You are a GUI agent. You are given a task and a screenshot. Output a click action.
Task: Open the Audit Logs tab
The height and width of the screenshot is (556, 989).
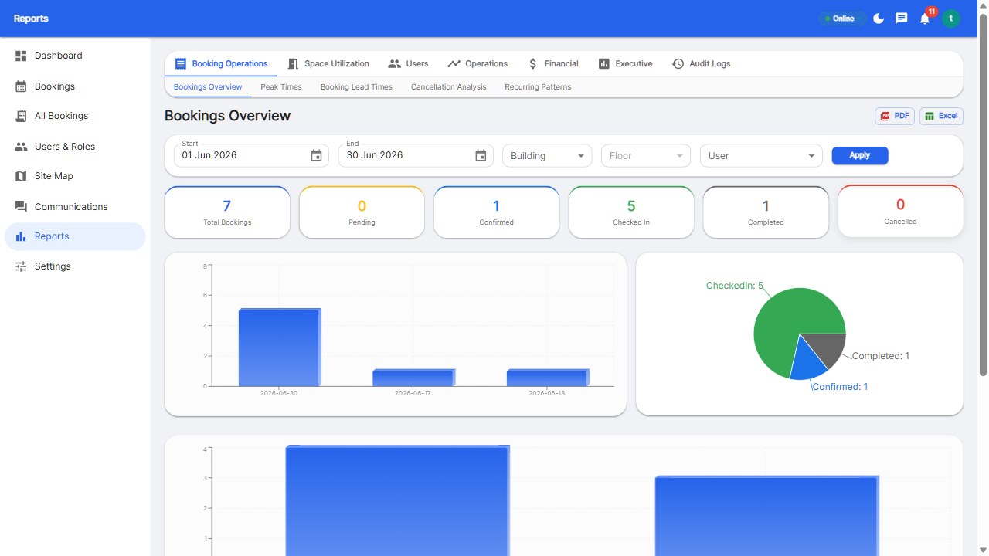pos(701,64)
